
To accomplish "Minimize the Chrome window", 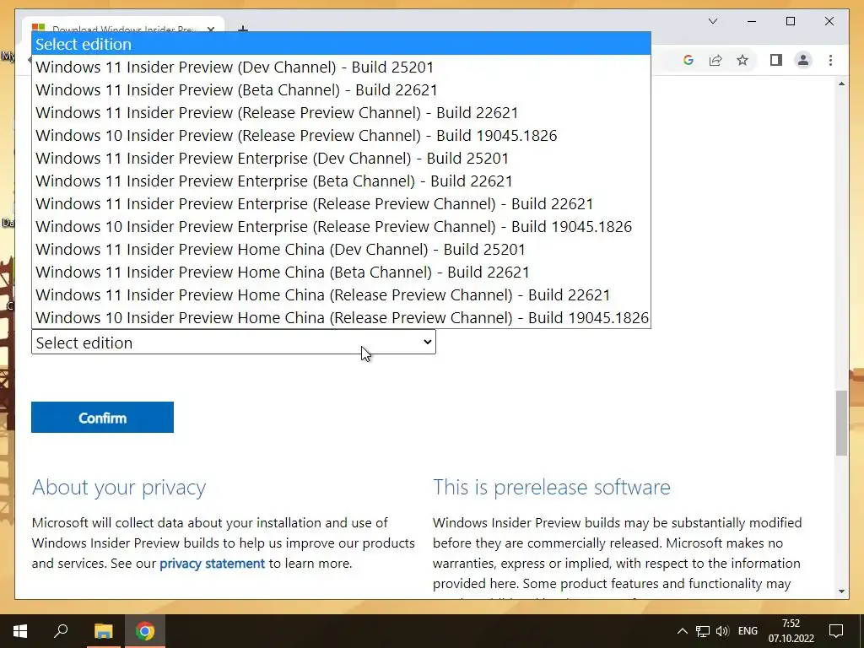I will pyautogui.click(x=752, y=21).
